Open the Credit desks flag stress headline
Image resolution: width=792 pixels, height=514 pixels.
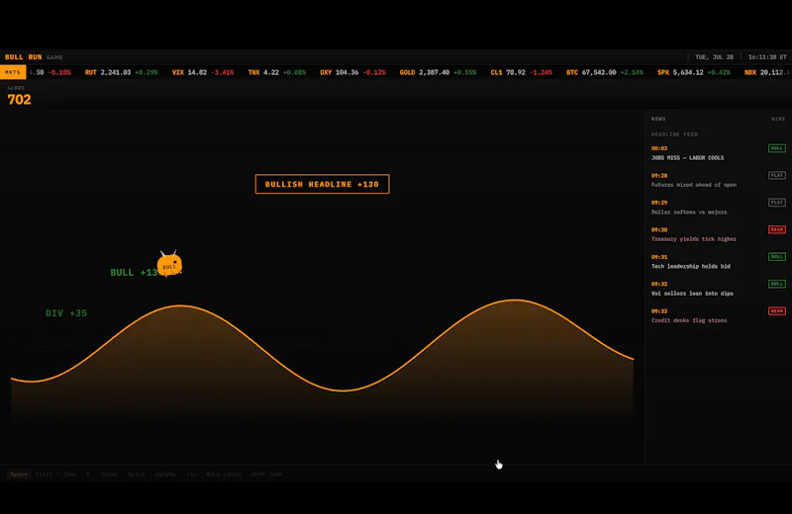pyautogui.click(x=689, y=320)
